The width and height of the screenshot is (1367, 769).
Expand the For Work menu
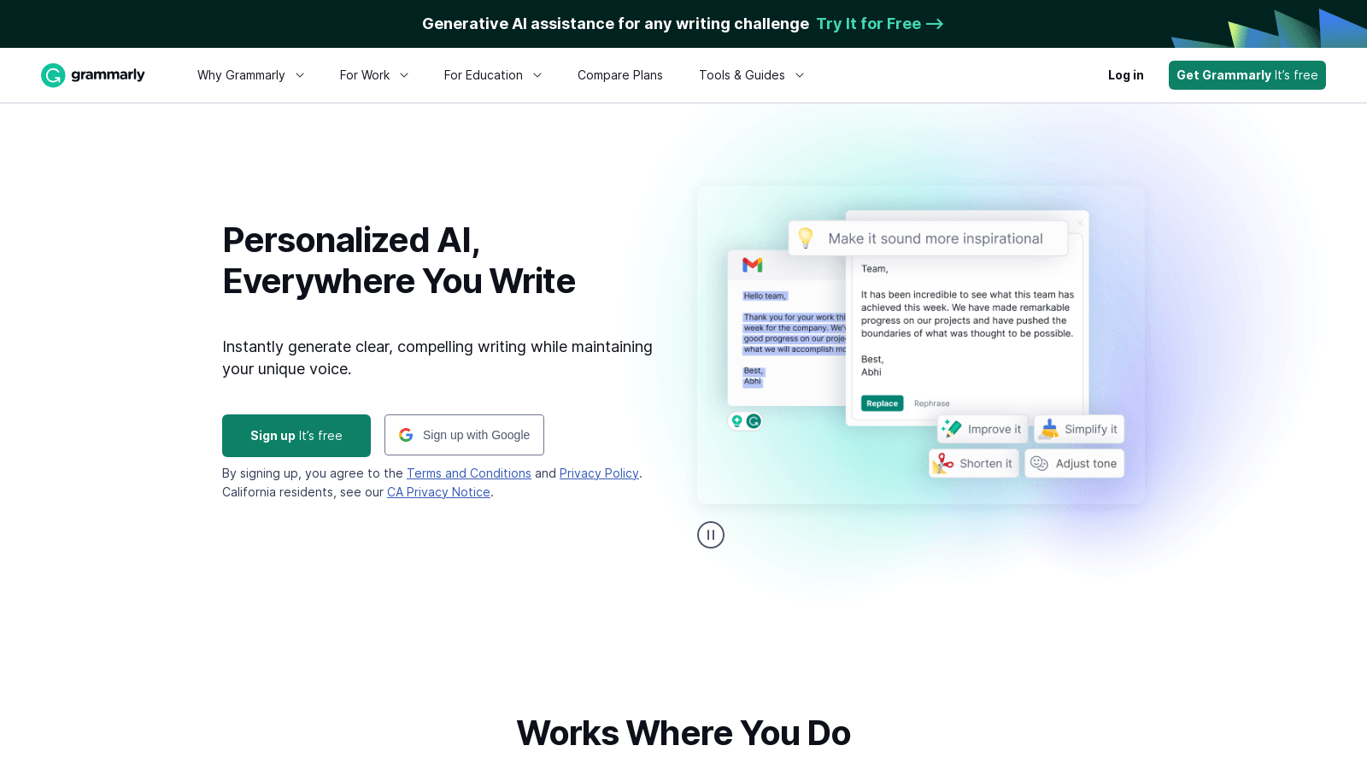click(374, 75)
